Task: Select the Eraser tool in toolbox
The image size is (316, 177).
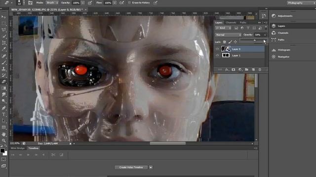Action: 3,82
